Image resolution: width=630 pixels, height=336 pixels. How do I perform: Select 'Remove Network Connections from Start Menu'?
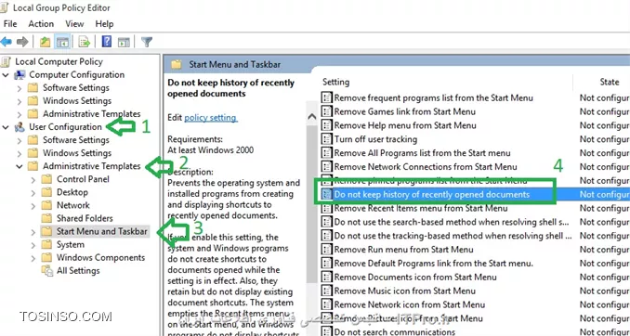pos(426,167)
